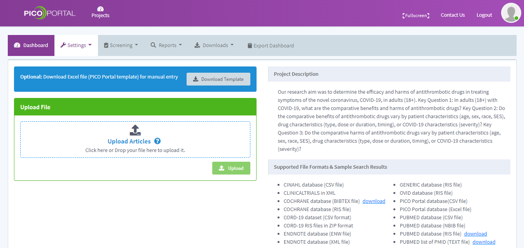Expand the Downloads dropdown menu
524x248 pixels.
coord(214,45)
